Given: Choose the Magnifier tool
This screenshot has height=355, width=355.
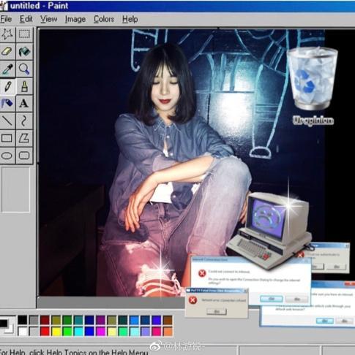Looking at the screenshot, I should click(x=24, y=69).
